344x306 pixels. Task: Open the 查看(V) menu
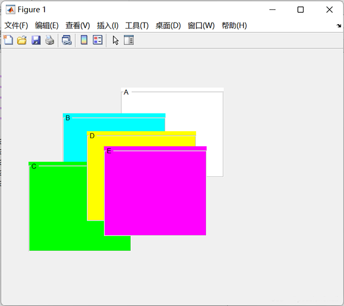pyautogui.click(x=77, y=26)
